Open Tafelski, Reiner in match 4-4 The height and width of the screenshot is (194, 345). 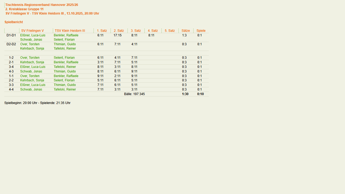[65, 89]
